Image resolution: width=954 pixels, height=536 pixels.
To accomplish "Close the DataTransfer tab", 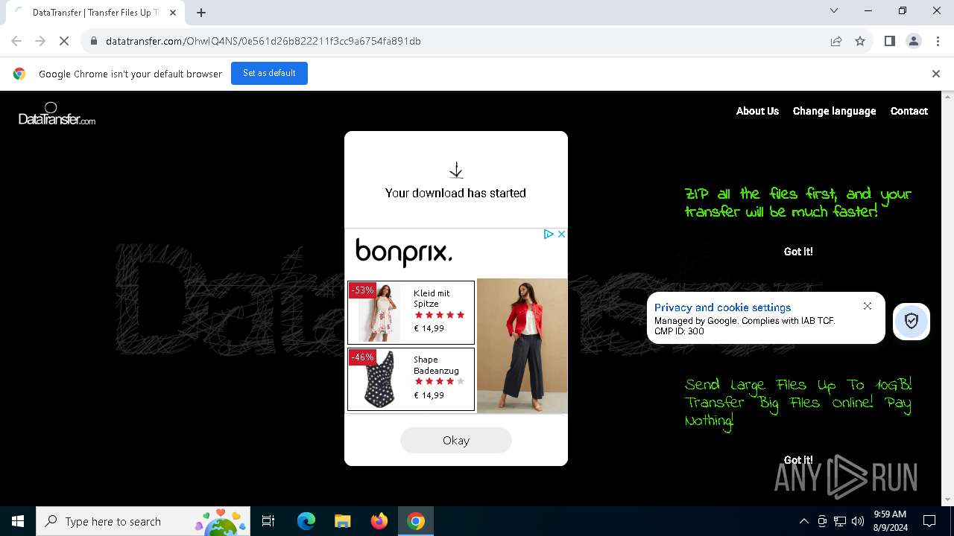I will point(173,13).
